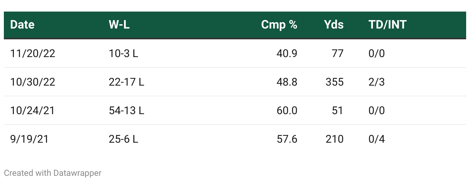Click the Yds column header

tap(334, 25)
